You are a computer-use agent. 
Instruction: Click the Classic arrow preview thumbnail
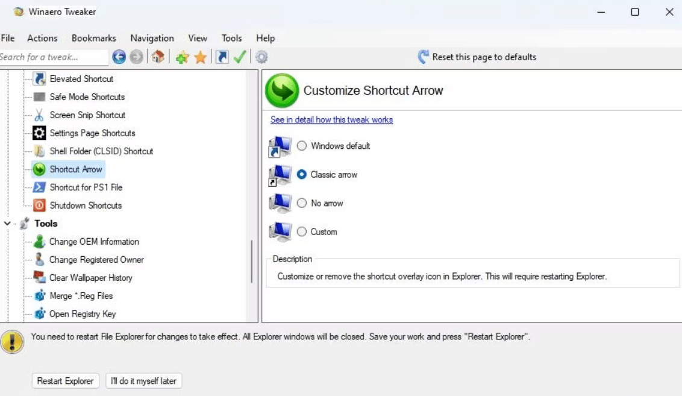click(x=280, y=175)
